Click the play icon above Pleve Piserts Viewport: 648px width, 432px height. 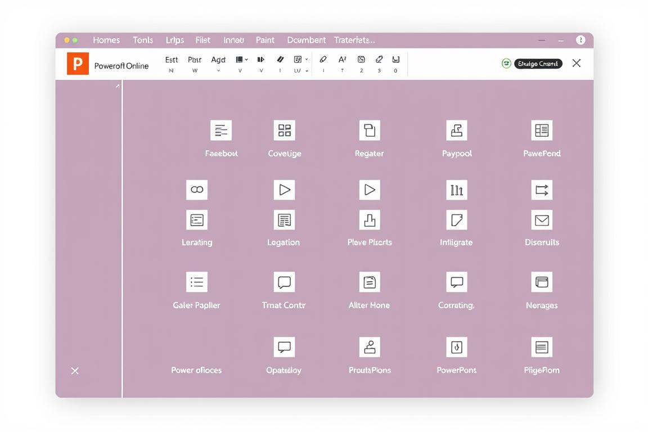pos(370,190)
